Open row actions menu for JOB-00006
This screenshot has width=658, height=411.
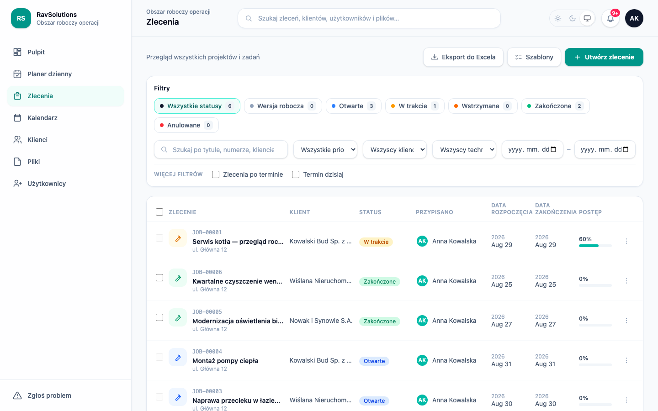(626, 281)
